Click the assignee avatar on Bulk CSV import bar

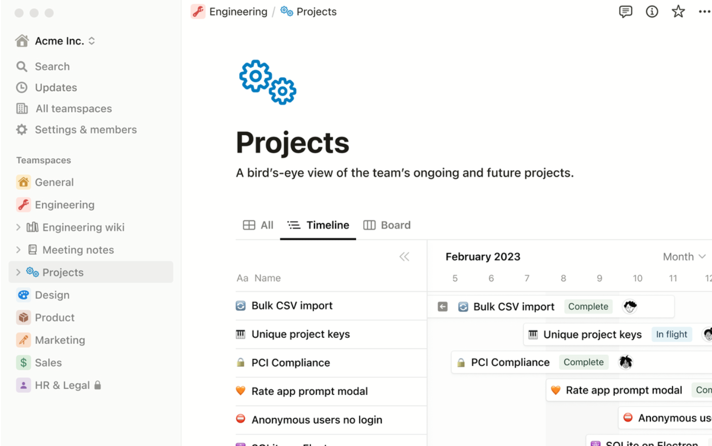pos(630,306)
